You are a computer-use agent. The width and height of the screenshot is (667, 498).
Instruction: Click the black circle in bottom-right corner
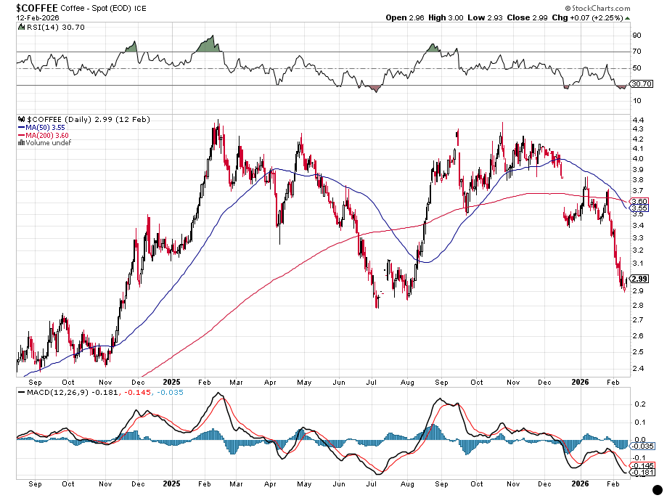(x=657, y=490)
